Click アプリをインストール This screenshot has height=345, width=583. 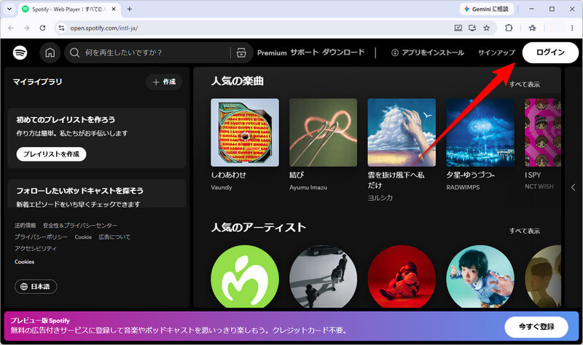[x=428, y=52]
